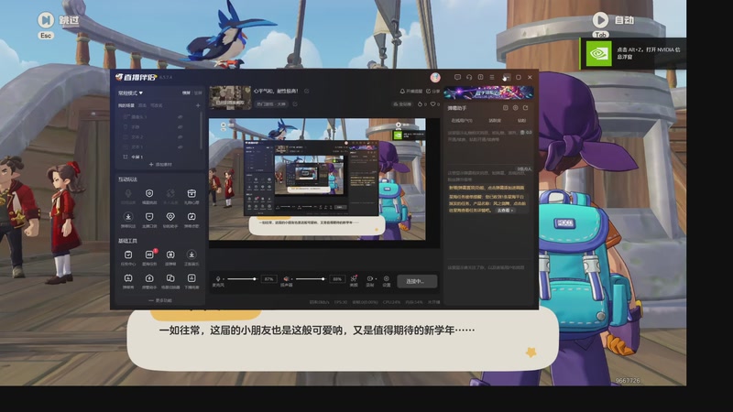733x412 pixels.
Task: Open the microphone interactive tool
Action: pos(128,196)
